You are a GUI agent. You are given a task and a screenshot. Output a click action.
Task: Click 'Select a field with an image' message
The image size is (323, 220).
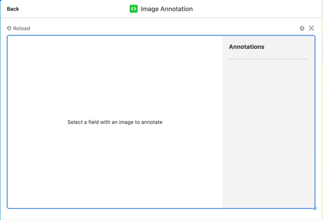(115, 122)
